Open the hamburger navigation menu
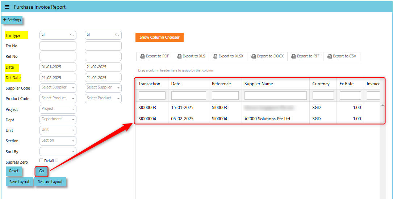 [x=7, y=7]
